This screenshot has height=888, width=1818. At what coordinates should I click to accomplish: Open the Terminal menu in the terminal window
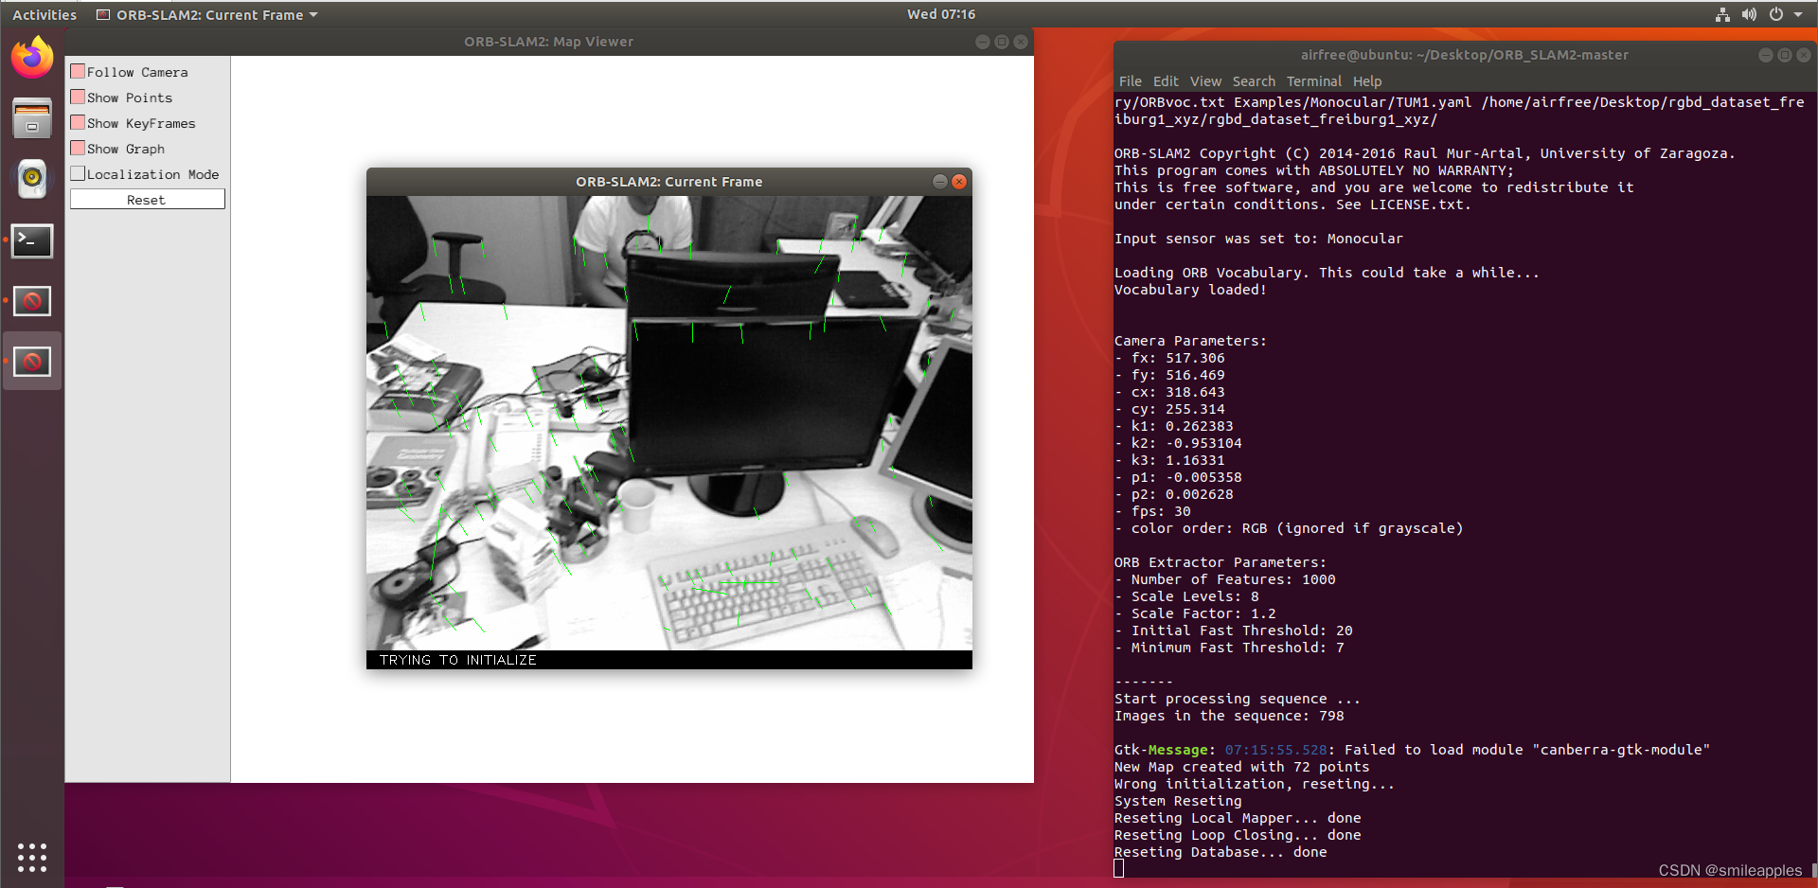click(1313, 81)
